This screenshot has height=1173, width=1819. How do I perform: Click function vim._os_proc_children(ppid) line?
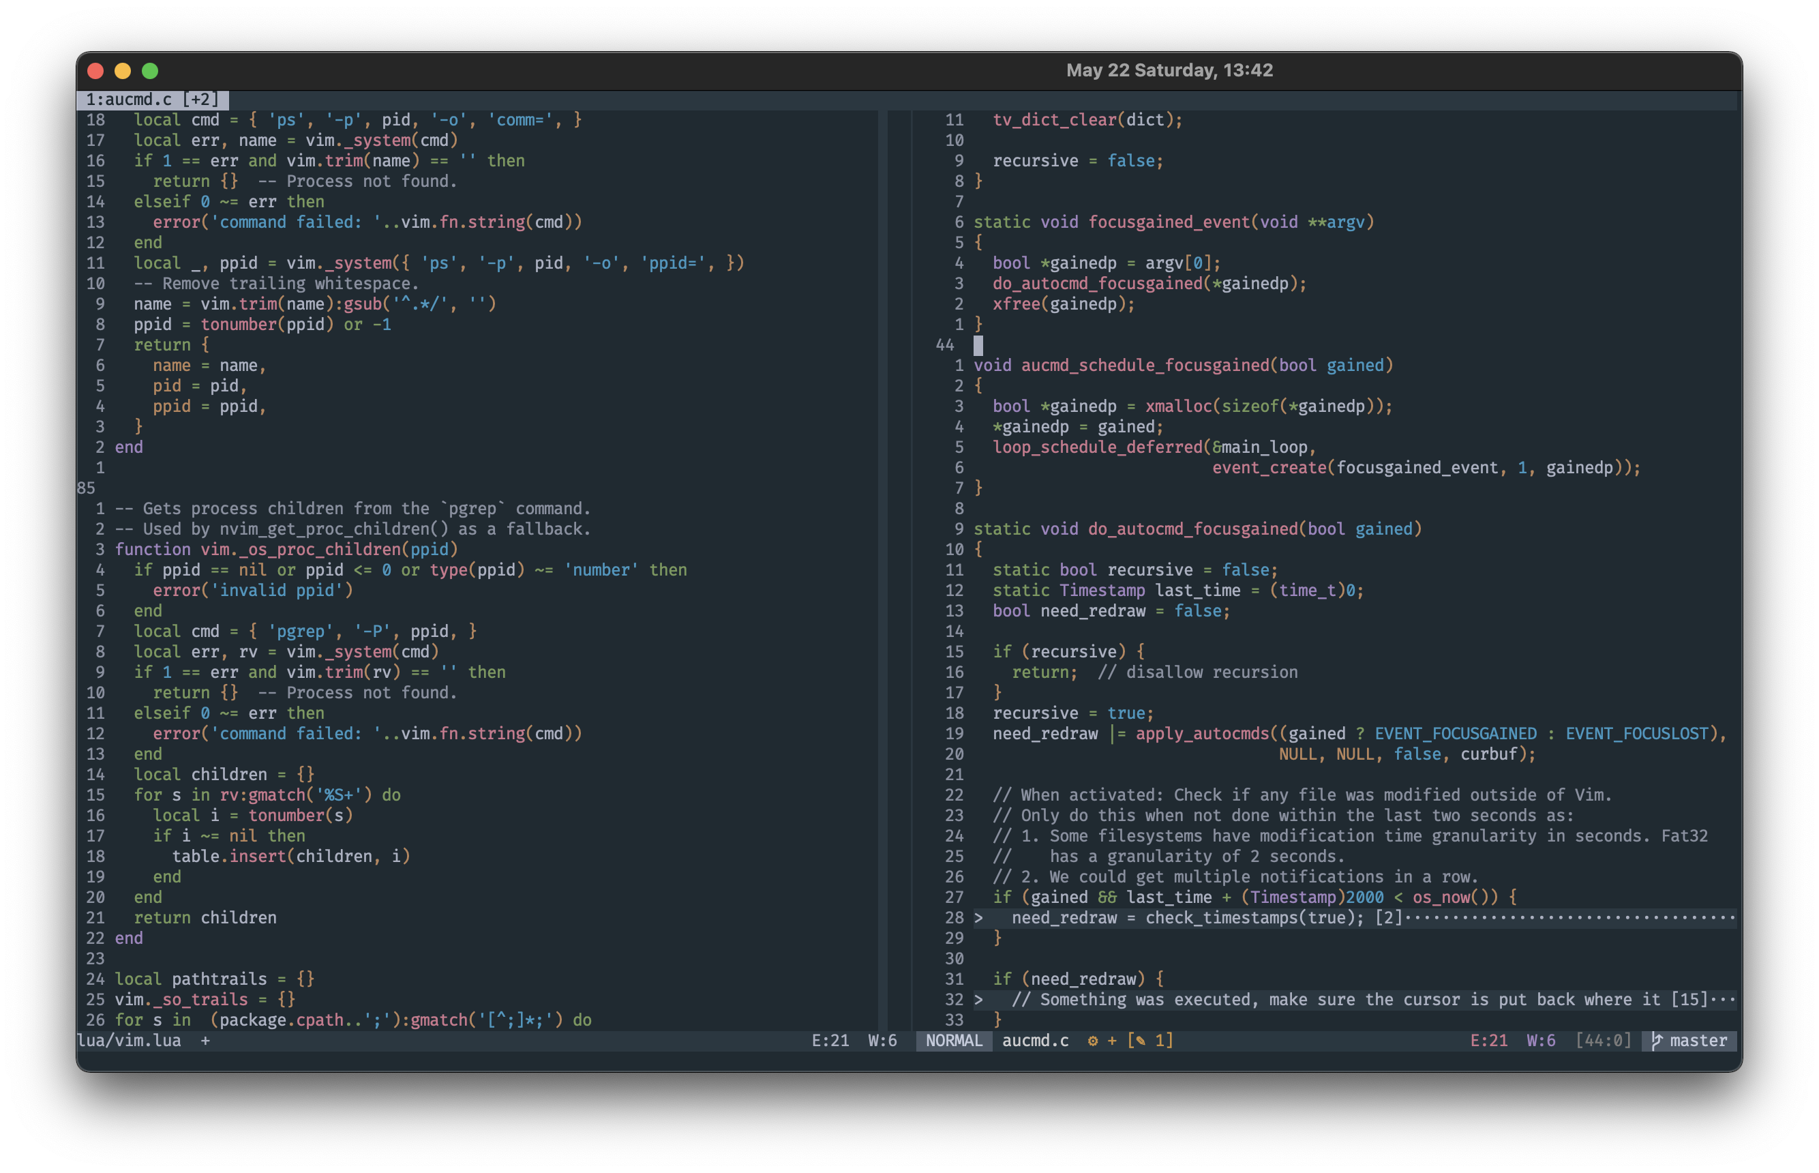pyautogui.click(x=286, y=549)
